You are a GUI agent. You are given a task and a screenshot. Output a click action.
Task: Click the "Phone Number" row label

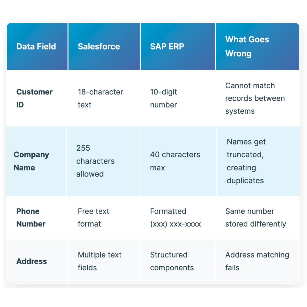pyautogui.click(x=31, y=217)
